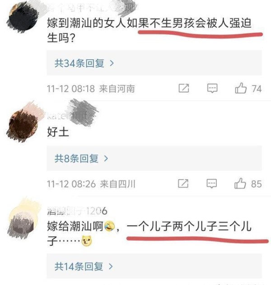Screen dimensions: 271x285
Task: Share the comment posted from 河南
Action: tap(184, 88)
